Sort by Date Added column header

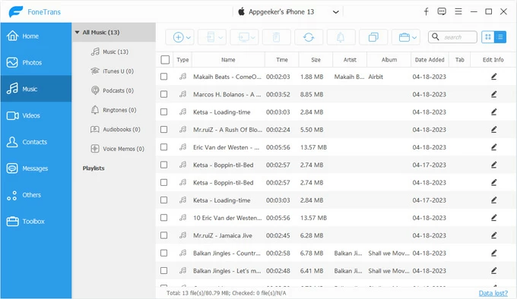430,59
